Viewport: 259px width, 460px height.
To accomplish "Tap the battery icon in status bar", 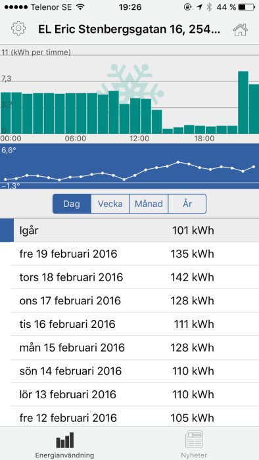I will [246, 7].
